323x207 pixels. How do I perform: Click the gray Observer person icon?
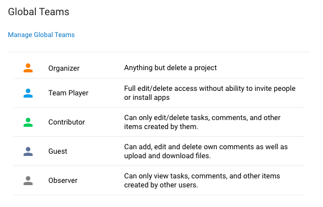tap(28, 181)
